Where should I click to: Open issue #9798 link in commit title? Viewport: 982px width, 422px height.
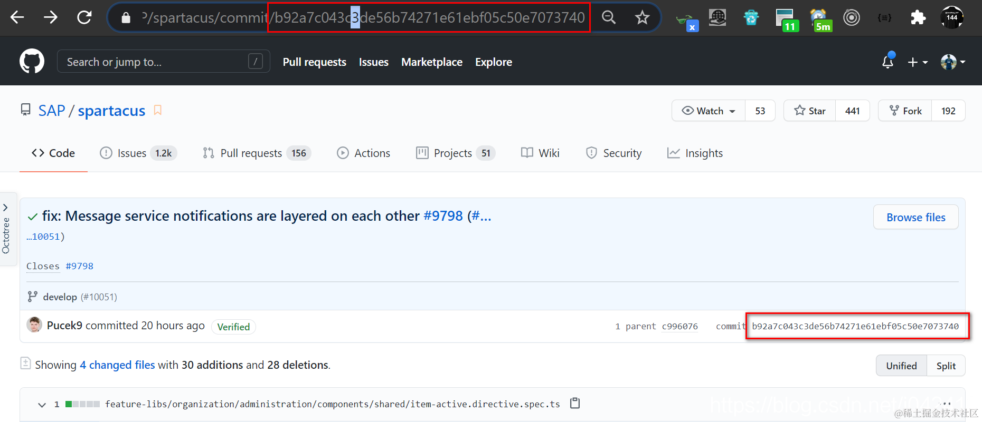pyautogui.click(x=443, y=216)
